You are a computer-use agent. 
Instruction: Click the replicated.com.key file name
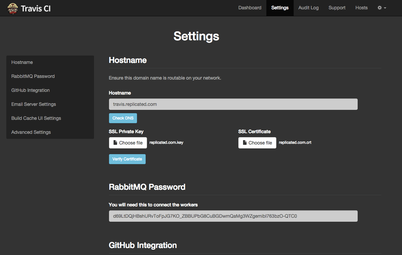point(166,142)
